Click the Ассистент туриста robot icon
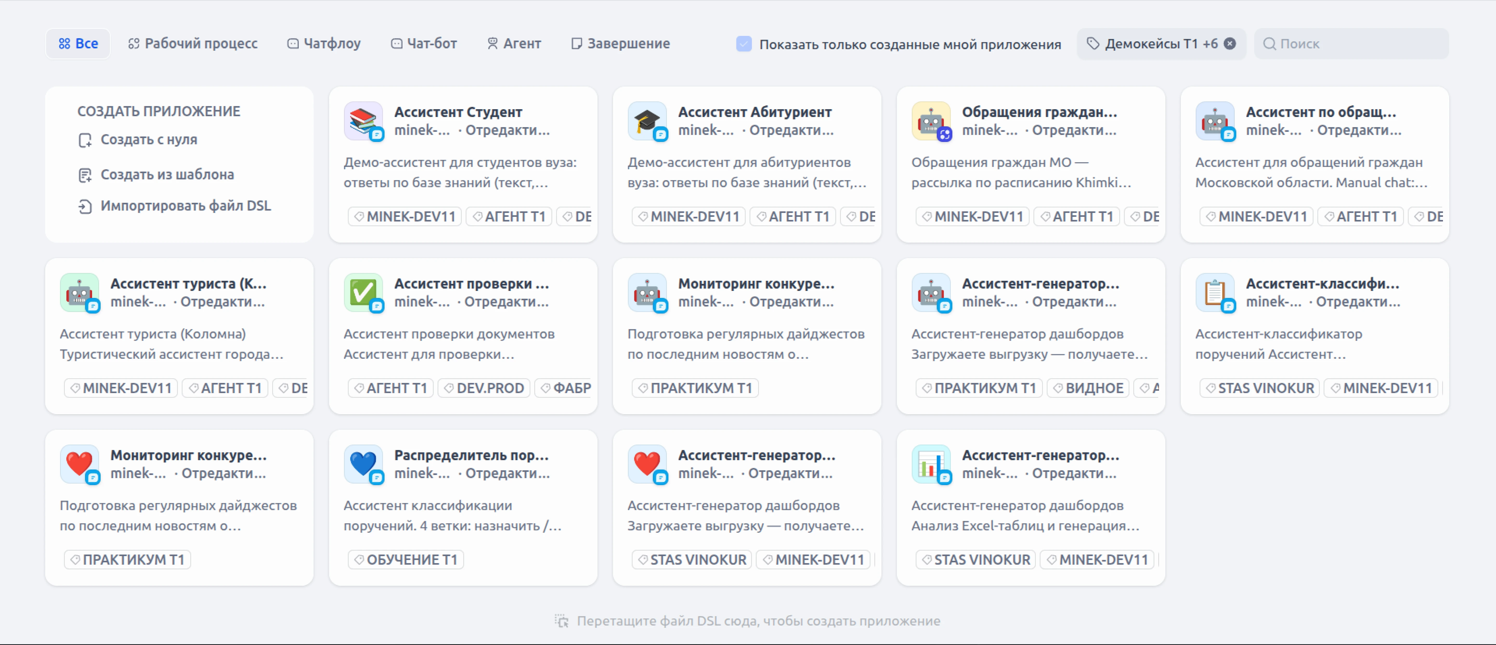 click(79, 292)
